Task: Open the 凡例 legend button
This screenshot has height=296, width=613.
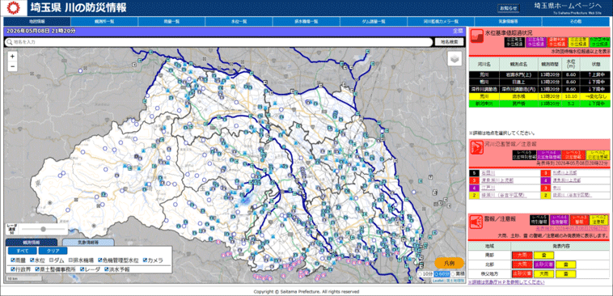Action: click(x=449, y=263)
